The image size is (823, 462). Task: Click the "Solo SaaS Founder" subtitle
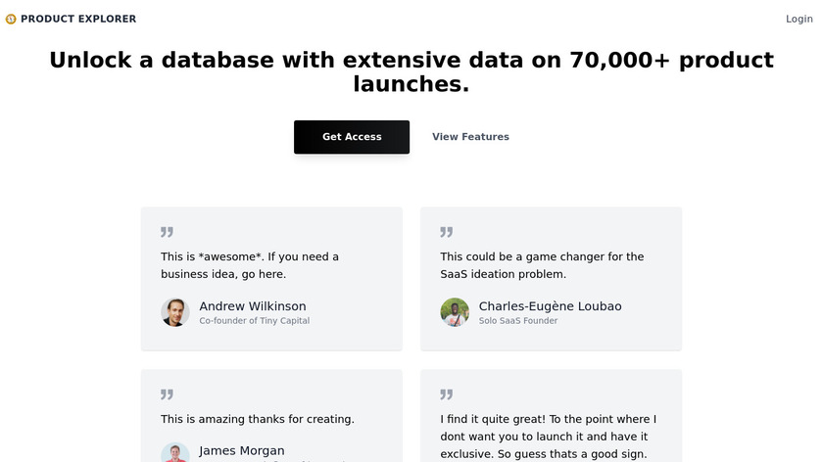518,321
